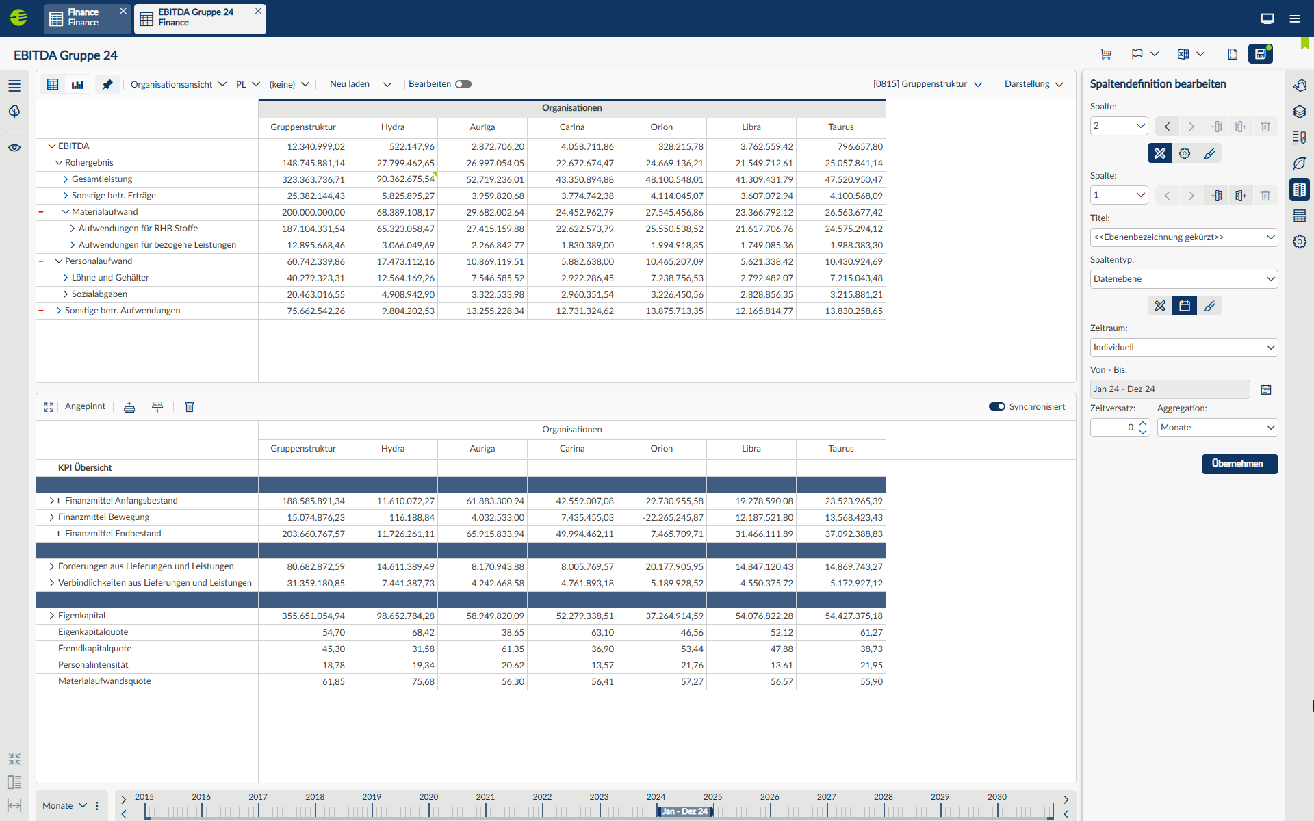Click the calendar tab icon under Spaltentyp

[x=1185, y=306]
